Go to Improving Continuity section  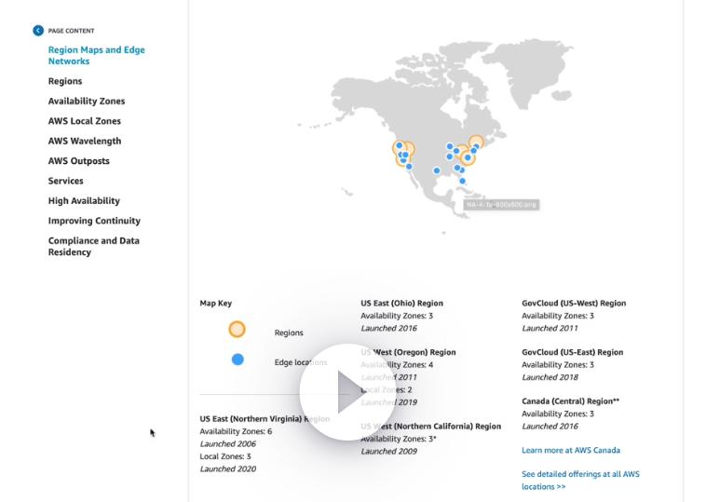coord(95,221)
